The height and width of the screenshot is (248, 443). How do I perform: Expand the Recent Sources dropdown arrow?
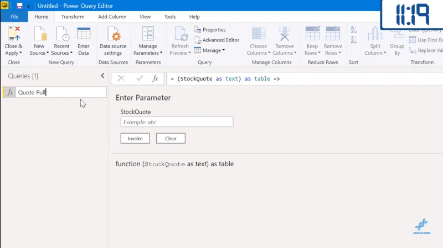click(x=71, y=53)
